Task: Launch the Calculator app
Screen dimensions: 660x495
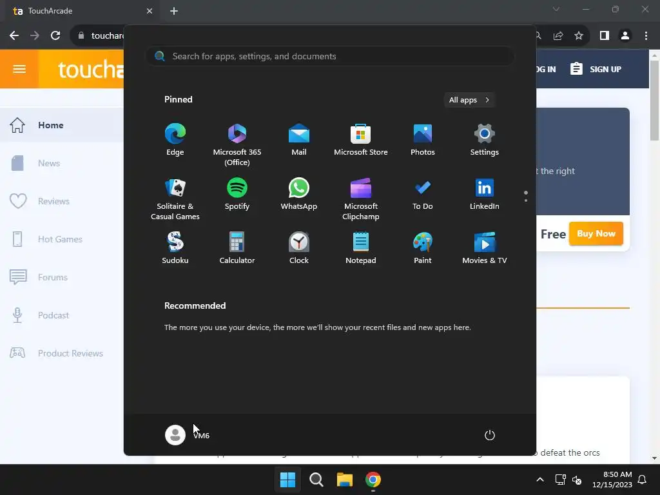Action: pyautogui.click(x=237, y=248)
